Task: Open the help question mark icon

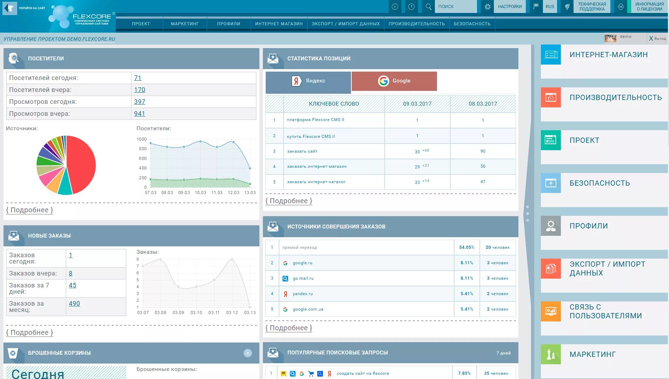Action: click(411, 6)
